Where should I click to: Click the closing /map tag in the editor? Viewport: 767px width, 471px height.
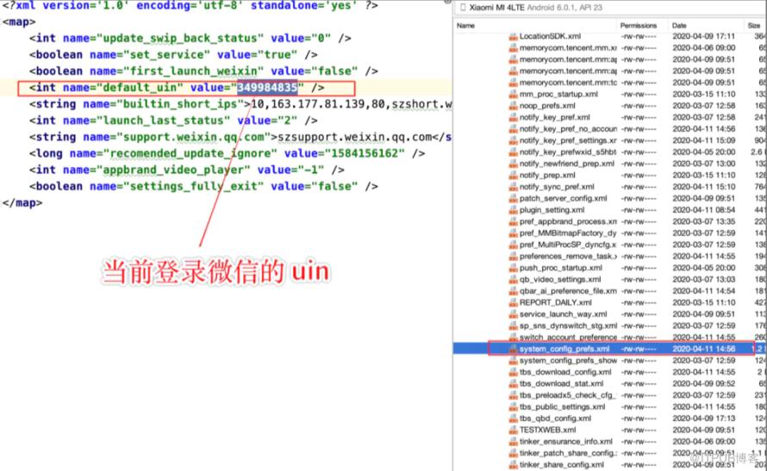pyautogui.click(x=22, y=202)
